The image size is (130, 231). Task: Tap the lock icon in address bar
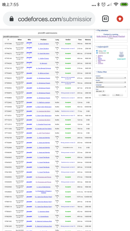(11, 19)
